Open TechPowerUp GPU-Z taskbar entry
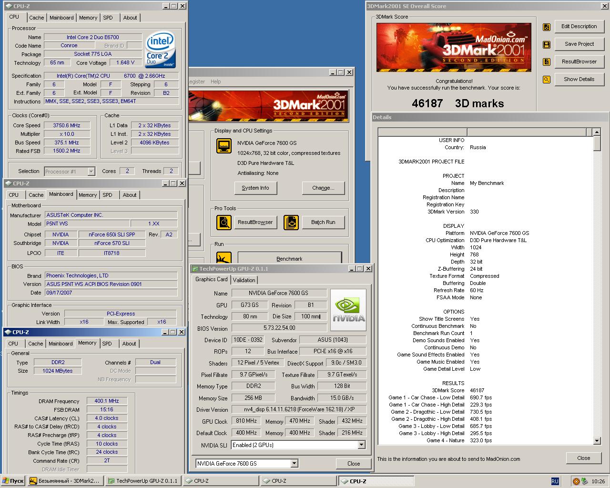The width and height of the screenshot is (610, 488). (143, 481)
